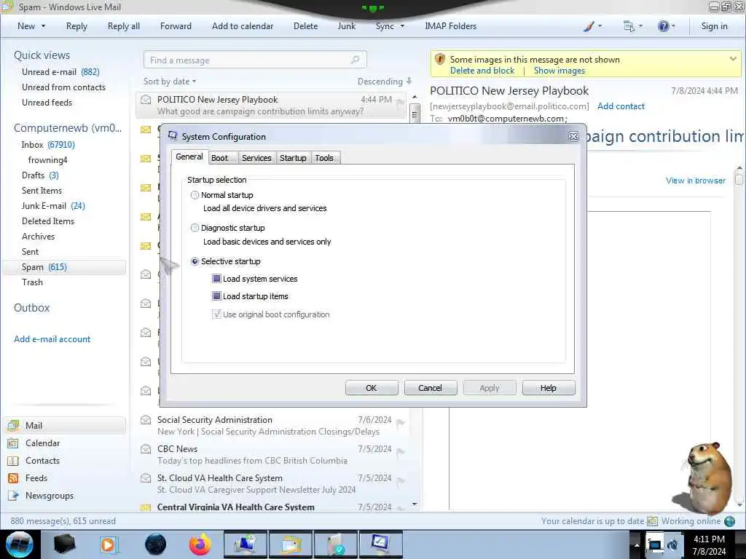Open the paintbrush colorizer icon
The height and width of the screenshot is (559, 746).
pyautogui.click(x=589, y=26)
